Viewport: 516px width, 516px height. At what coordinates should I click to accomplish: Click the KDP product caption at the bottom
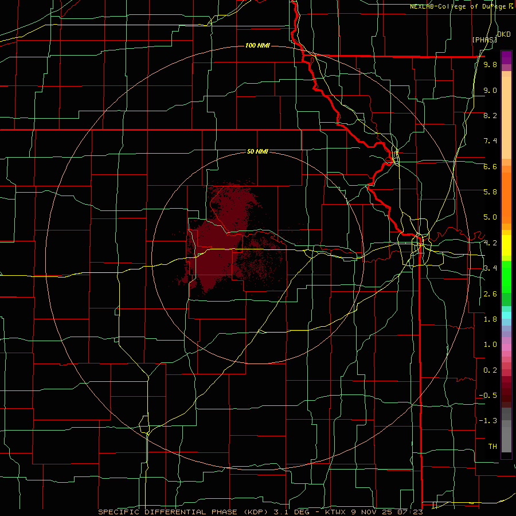260,512
